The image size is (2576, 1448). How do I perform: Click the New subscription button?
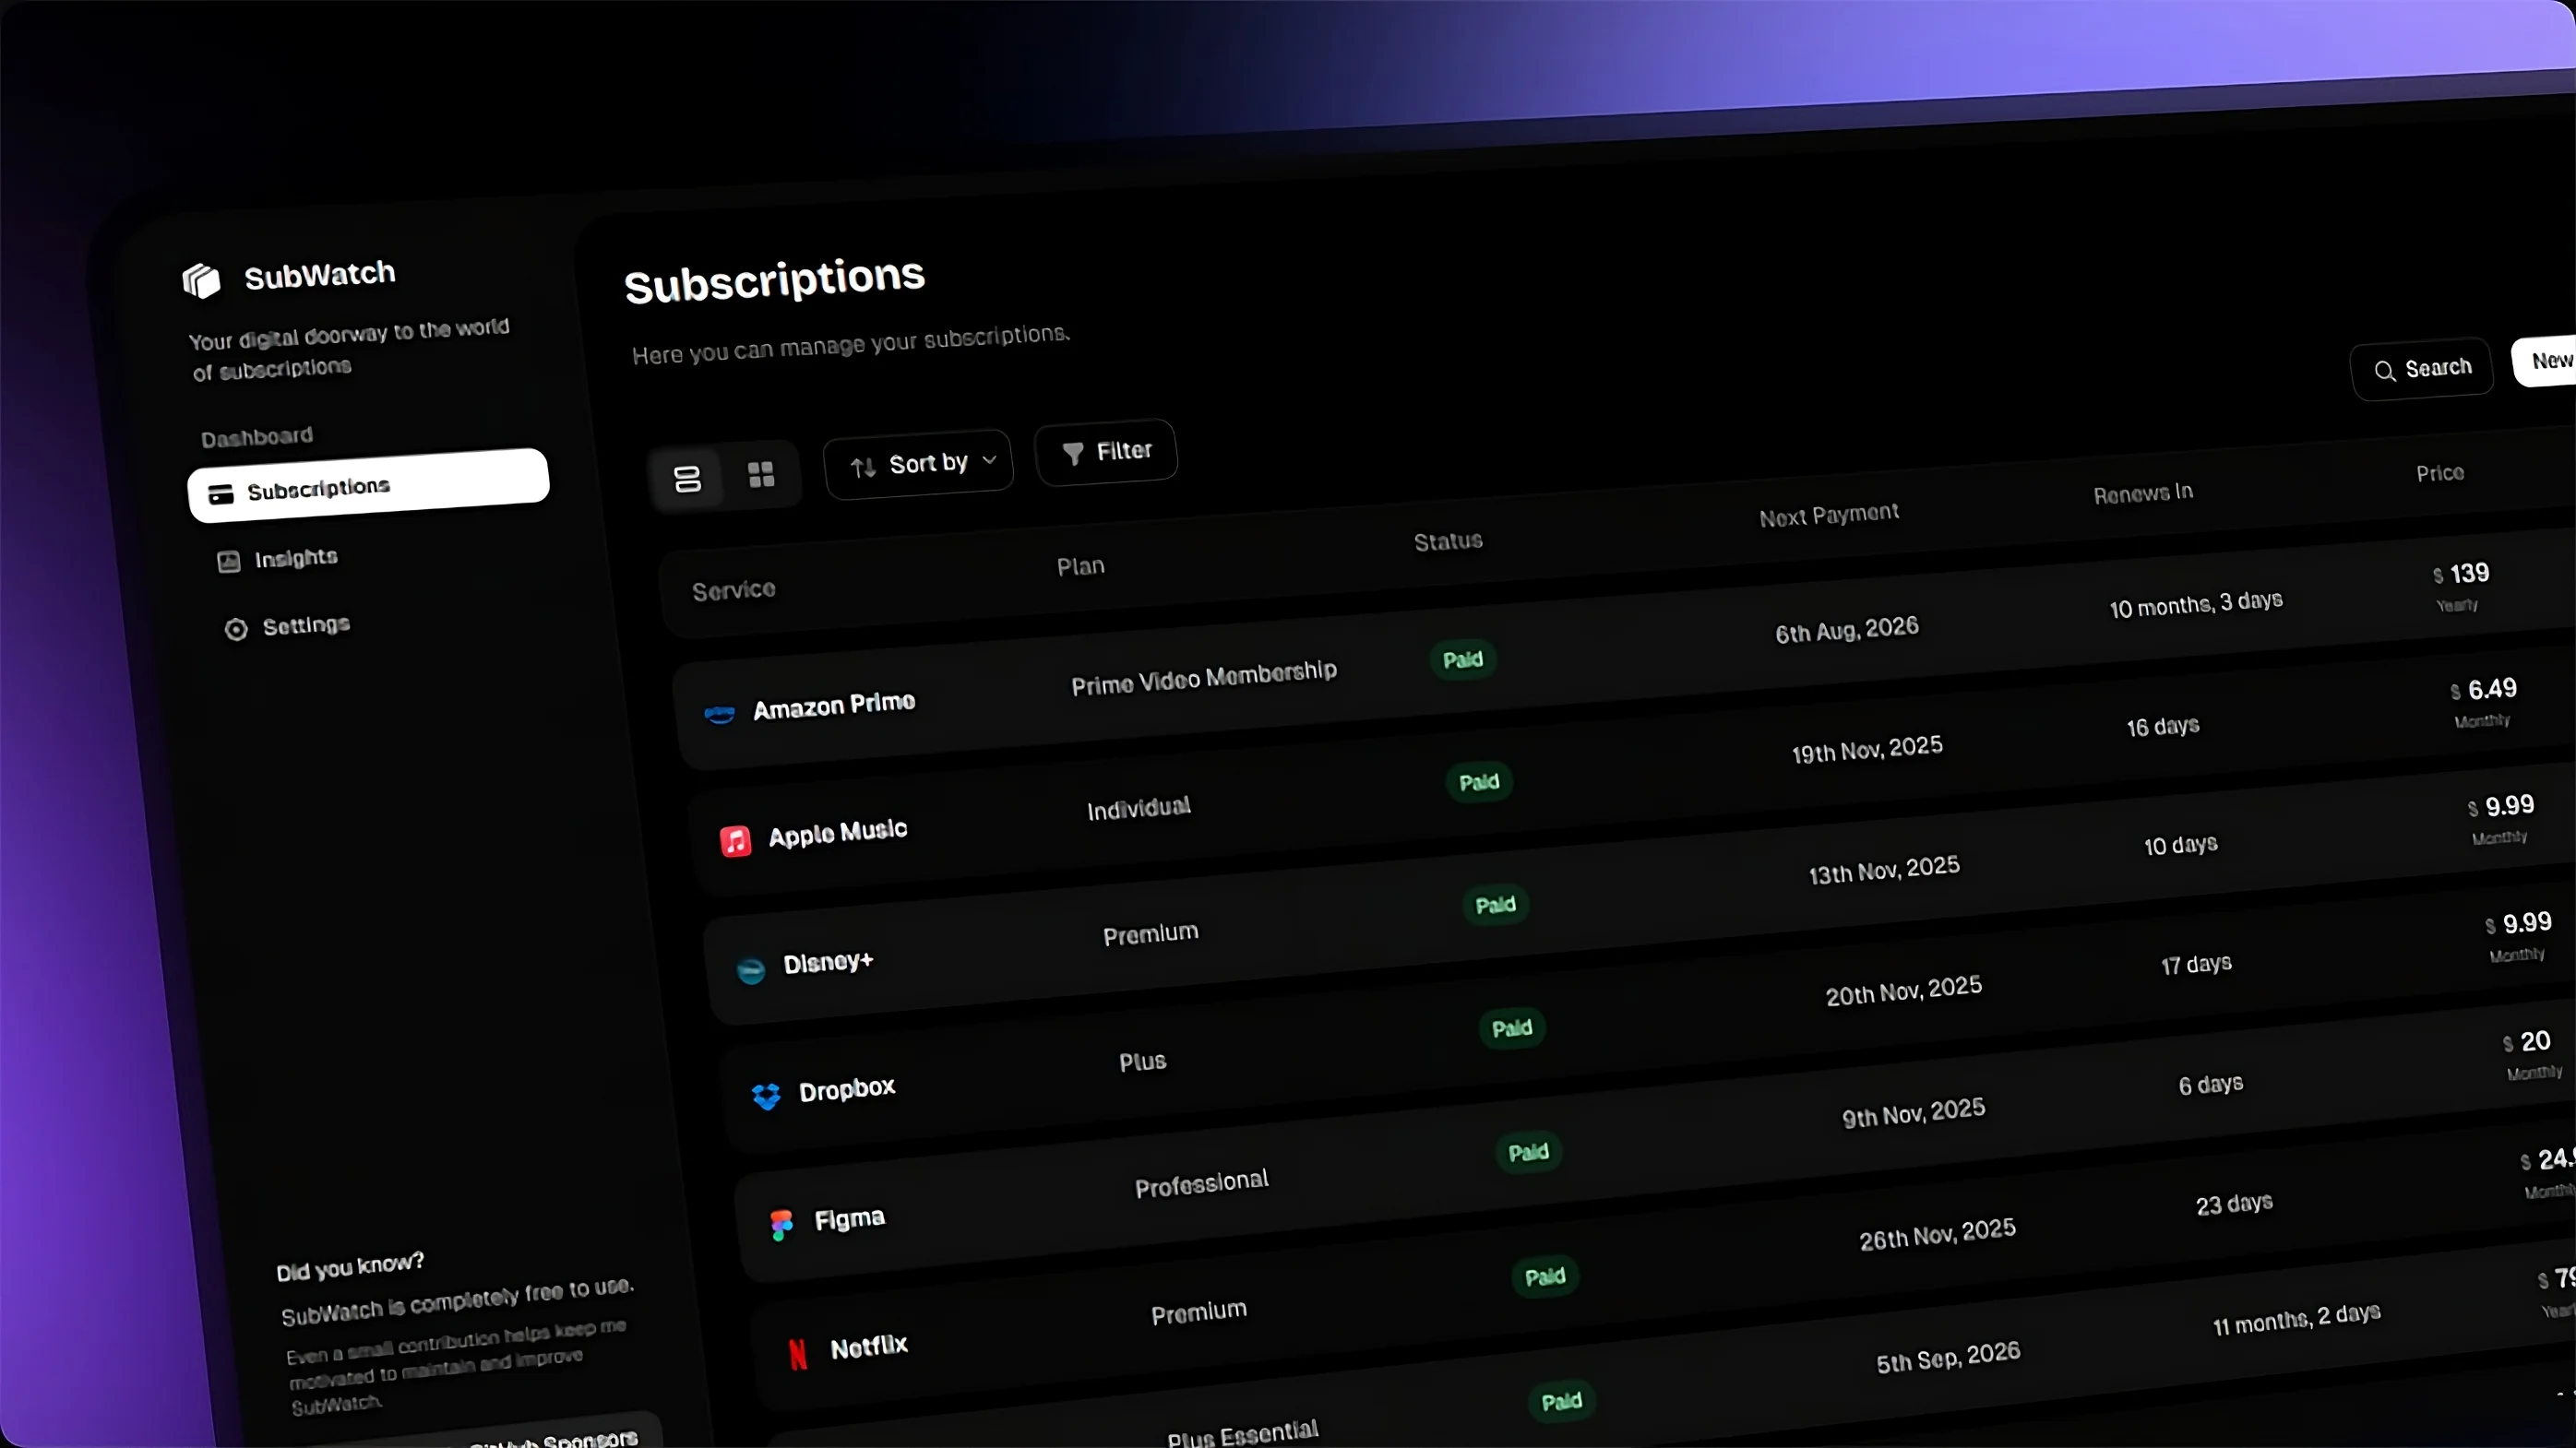[2548, 361]
